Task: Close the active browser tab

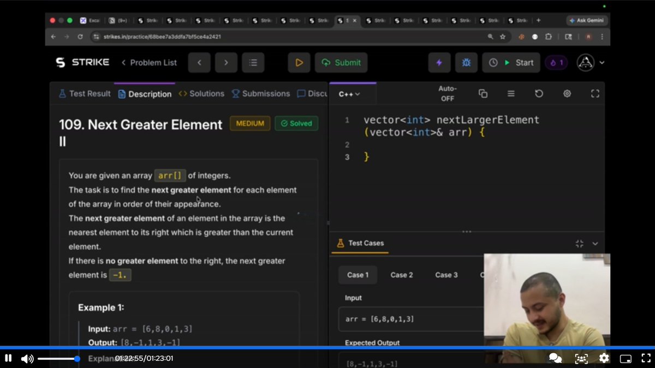Action: (355, 20)
